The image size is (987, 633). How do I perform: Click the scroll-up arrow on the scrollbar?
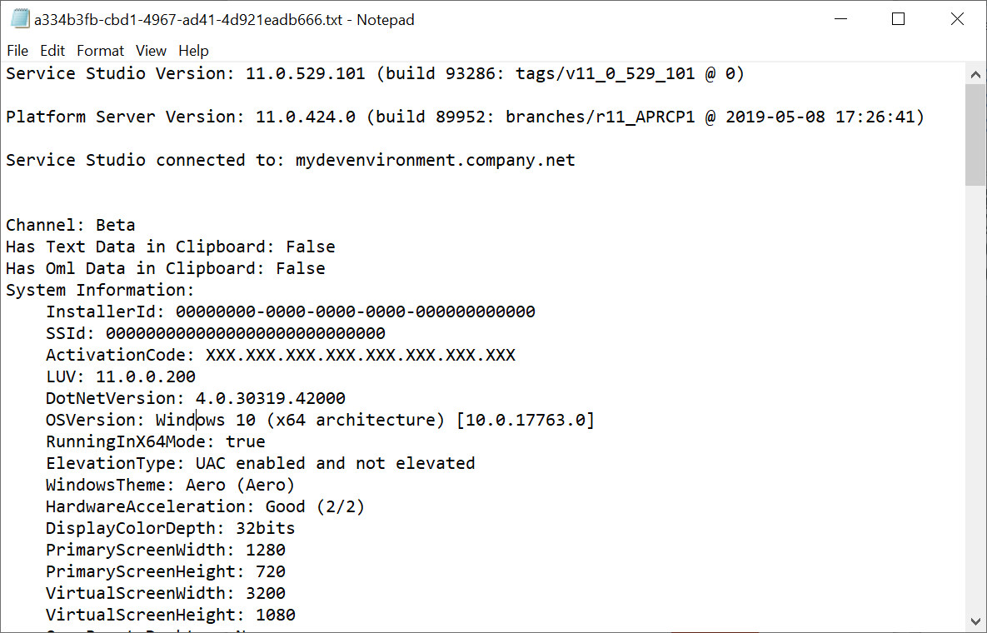[975, 73]
